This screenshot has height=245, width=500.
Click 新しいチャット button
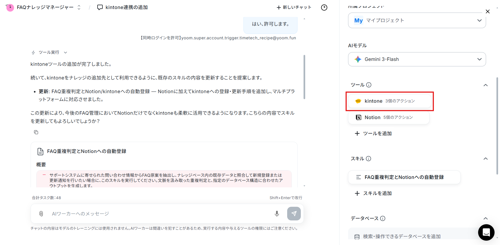coord(294,7)
